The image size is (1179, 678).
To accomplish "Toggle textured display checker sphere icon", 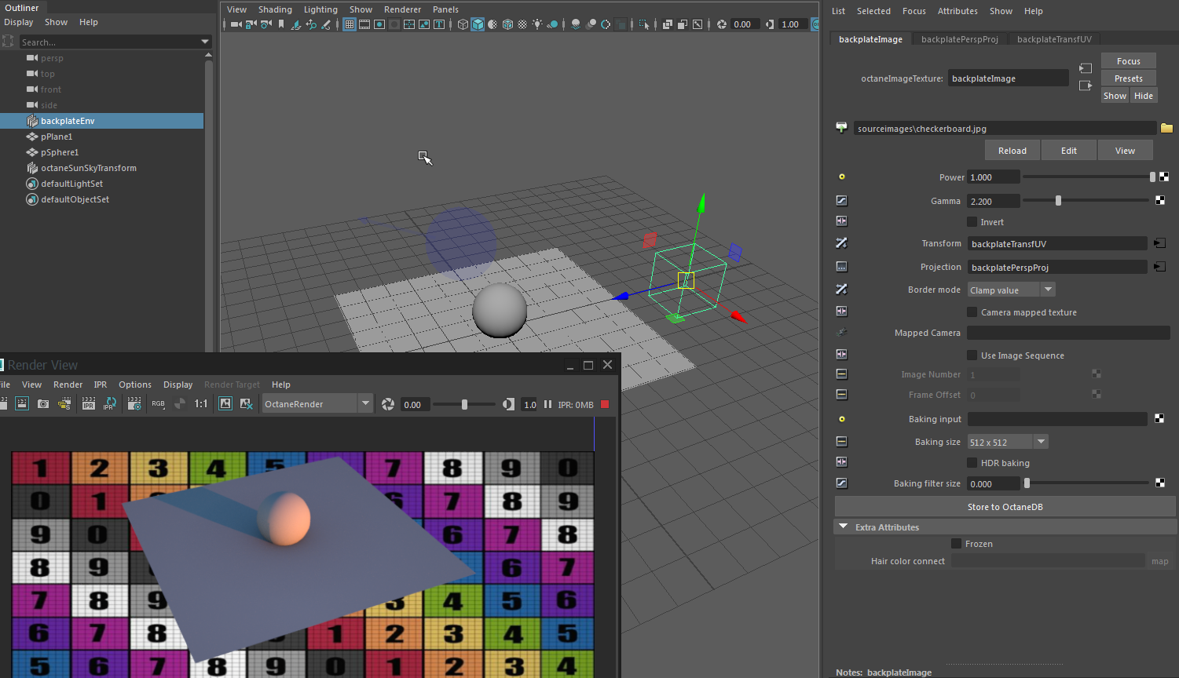I will coord(522,24).
